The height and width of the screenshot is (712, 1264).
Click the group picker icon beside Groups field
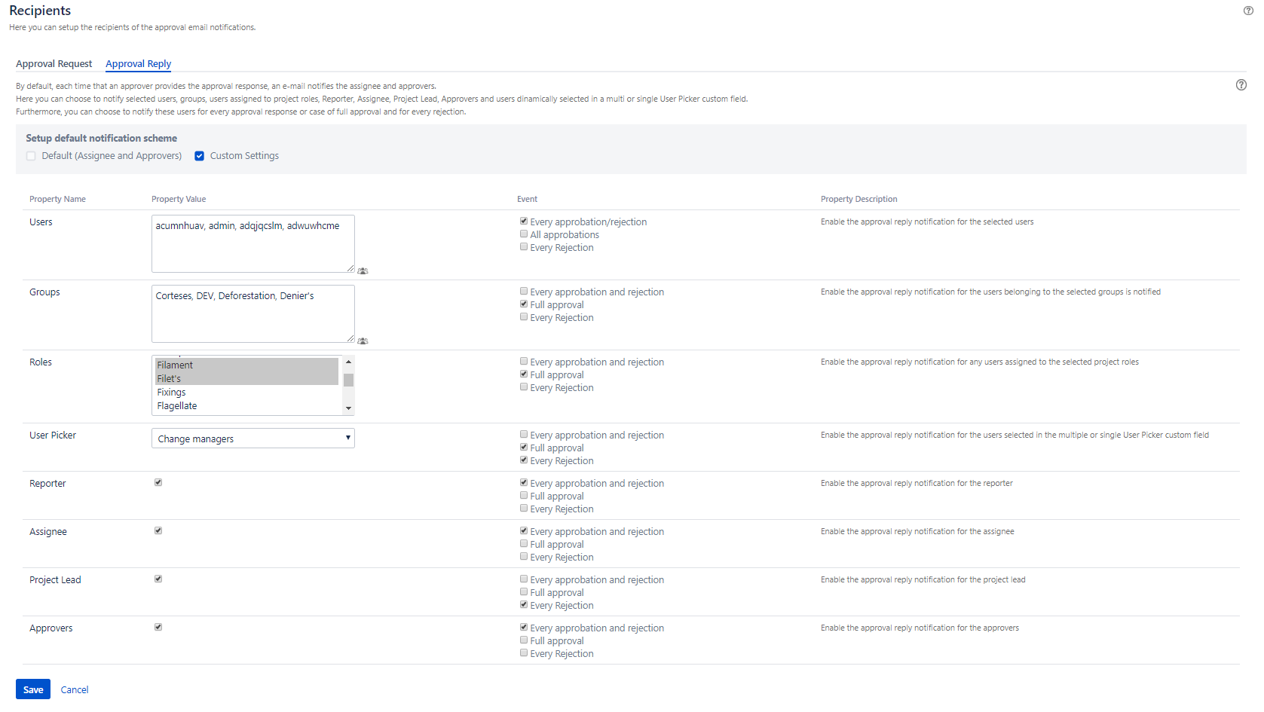tap(363, 341)
